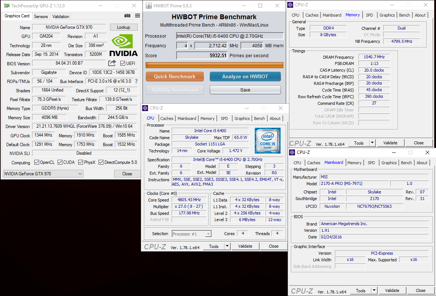Click the CPU-Z Mainboard window title icon
This screenshot has height=296, width=436.
pyautogui.click(x=292, y=152)
